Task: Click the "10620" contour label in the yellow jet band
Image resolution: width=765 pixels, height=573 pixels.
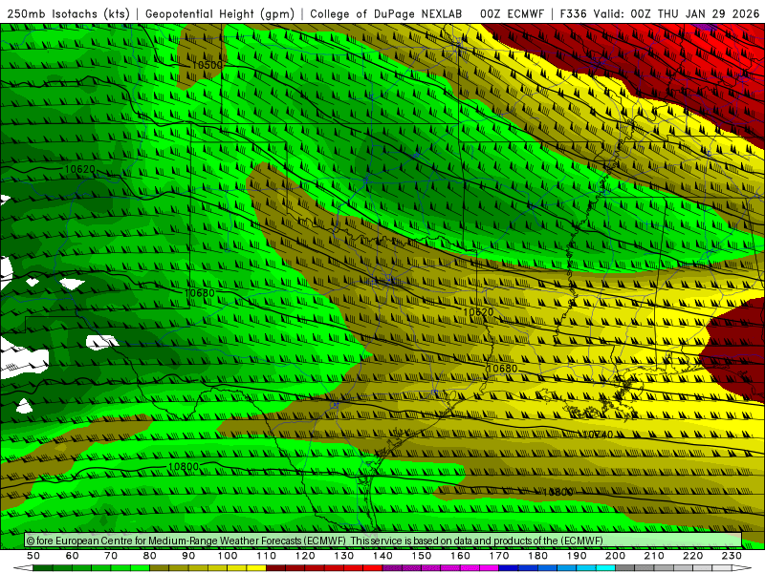Action: pos(478,312)
